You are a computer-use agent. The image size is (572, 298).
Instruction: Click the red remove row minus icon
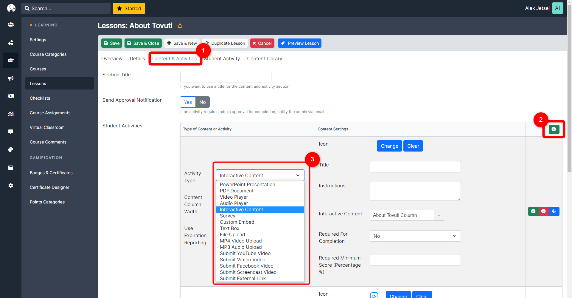543,211
